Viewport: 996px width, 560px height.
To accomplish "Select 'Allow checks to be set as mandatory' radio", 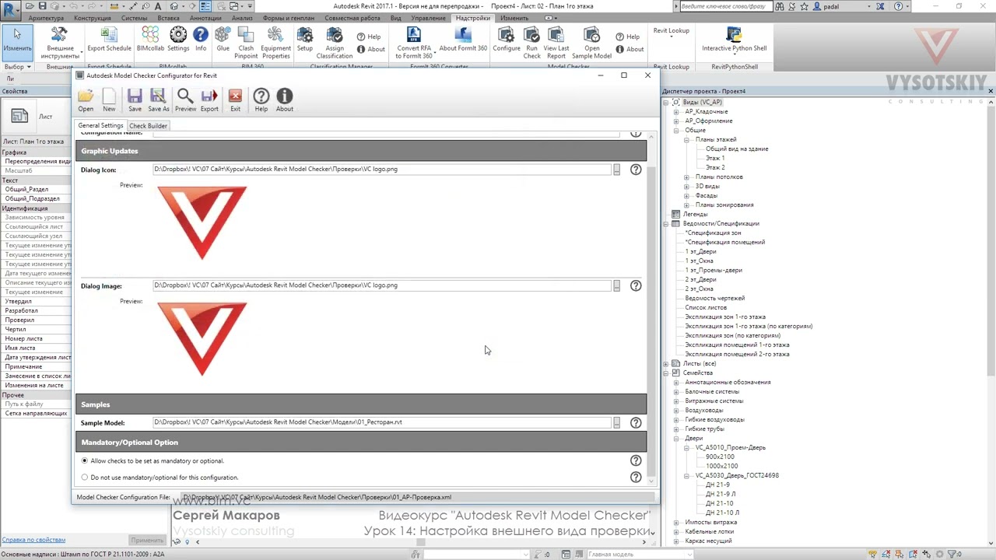I will [85, 461].
